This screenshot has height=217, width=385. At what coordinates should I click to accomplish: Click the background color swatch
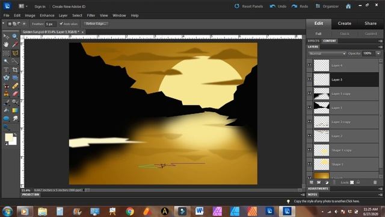coord(14,142)
